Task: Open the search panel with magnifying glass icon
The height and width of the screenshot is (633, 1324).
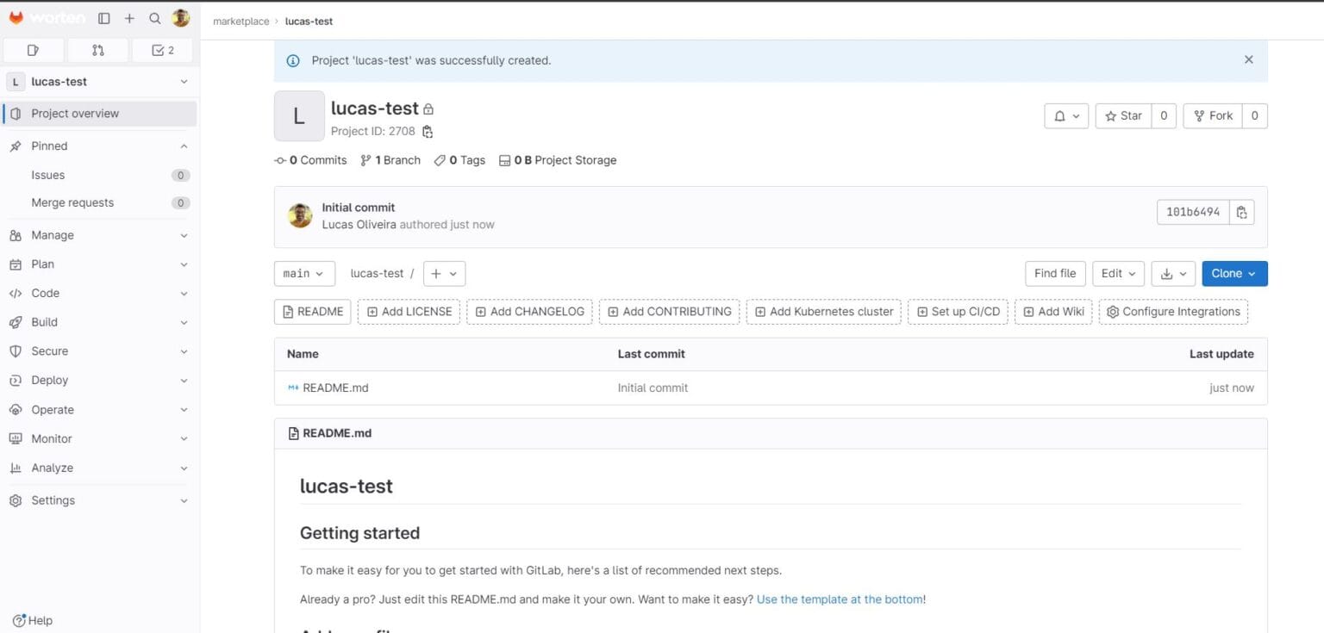Action: point(153,18)
